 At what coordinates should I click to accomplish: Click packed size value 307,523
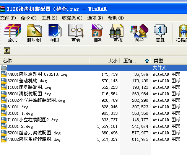point(140,107)
